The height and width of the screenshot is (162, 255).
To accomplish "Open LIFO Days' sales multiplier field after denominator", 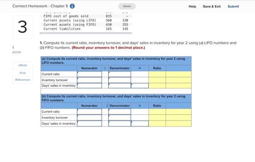I will 140,86.
